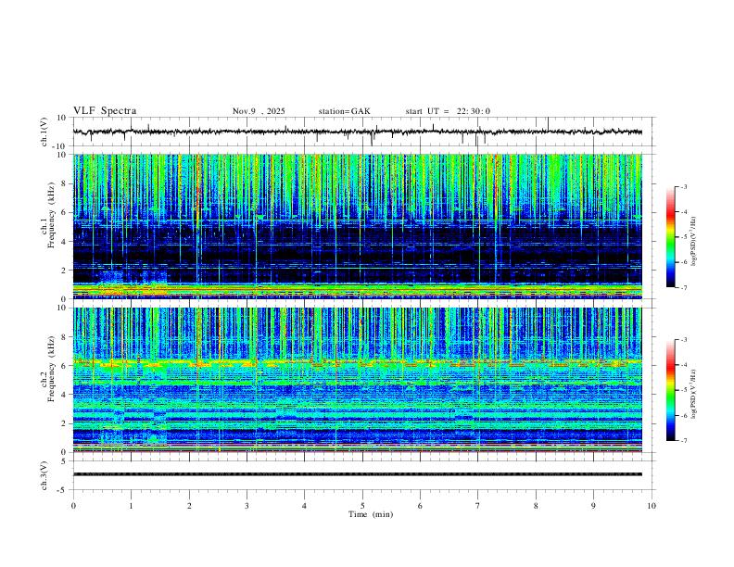Click the "station=GAK" label
The image size is (734, 567).
click(x=344, y=111)
